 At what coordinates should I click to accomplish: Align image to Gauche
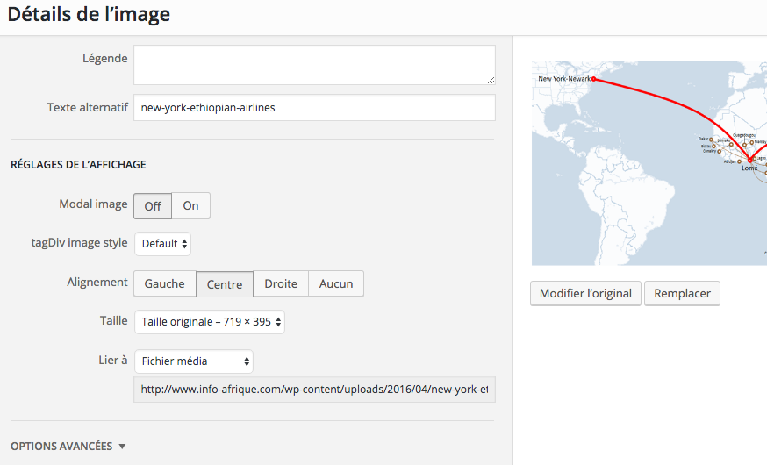164,283
